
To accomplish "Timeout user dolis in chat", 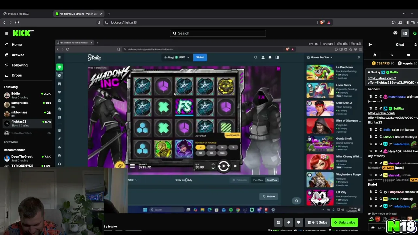I will (x=376, y=130).
